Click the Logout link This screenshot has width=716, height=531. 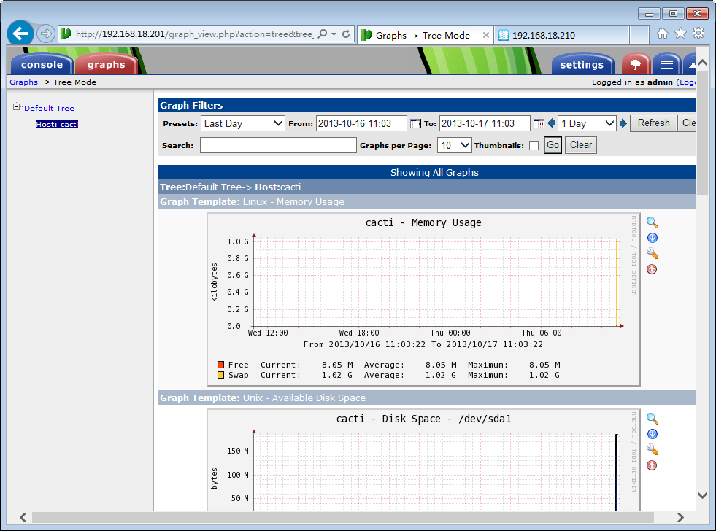[688, 82]
